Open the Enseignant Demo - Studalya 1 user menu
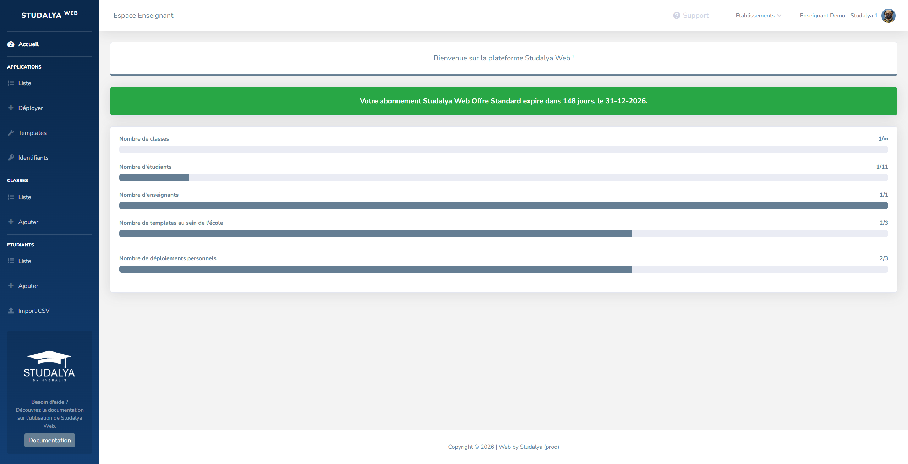The width and height of the screenshot is (908, 464). tap(848, 16)
